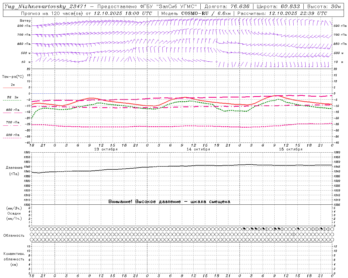Screen dimensions: 348x278
Task: Click the Долгота: 76.636 value
Action: click(x=227, y=7)
